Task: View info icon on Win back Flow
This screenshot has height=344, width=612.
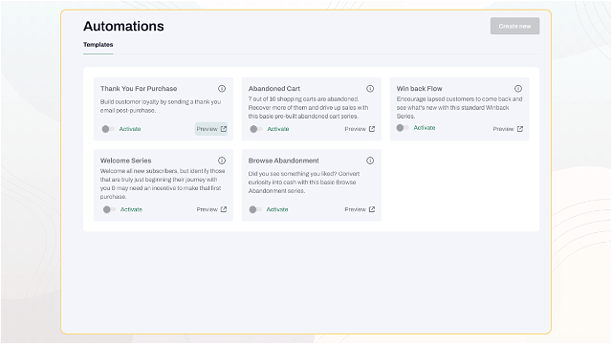Action: click(518, 89)
